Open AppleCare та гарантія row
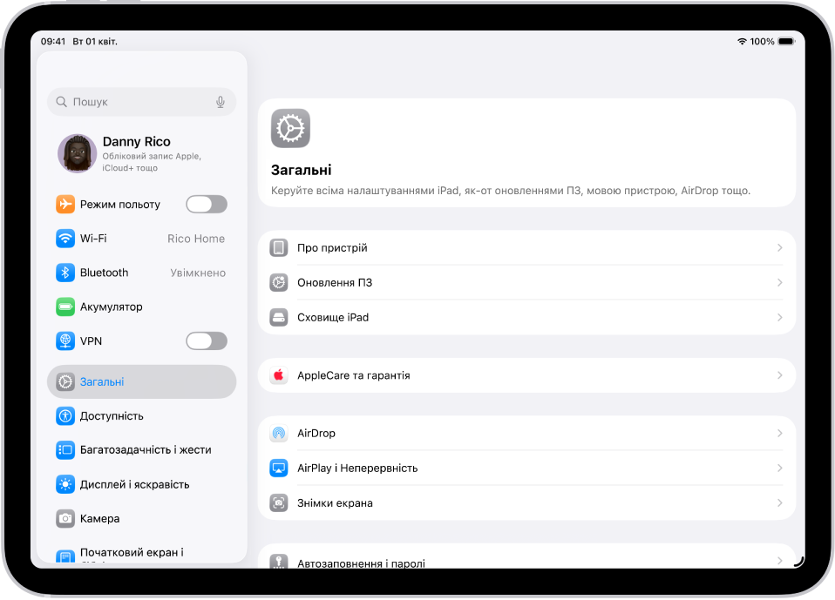835x600 pixels. click(x=526, y=375)
